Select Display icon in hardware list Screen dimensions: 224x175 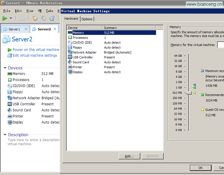click(x=70, y=72)
